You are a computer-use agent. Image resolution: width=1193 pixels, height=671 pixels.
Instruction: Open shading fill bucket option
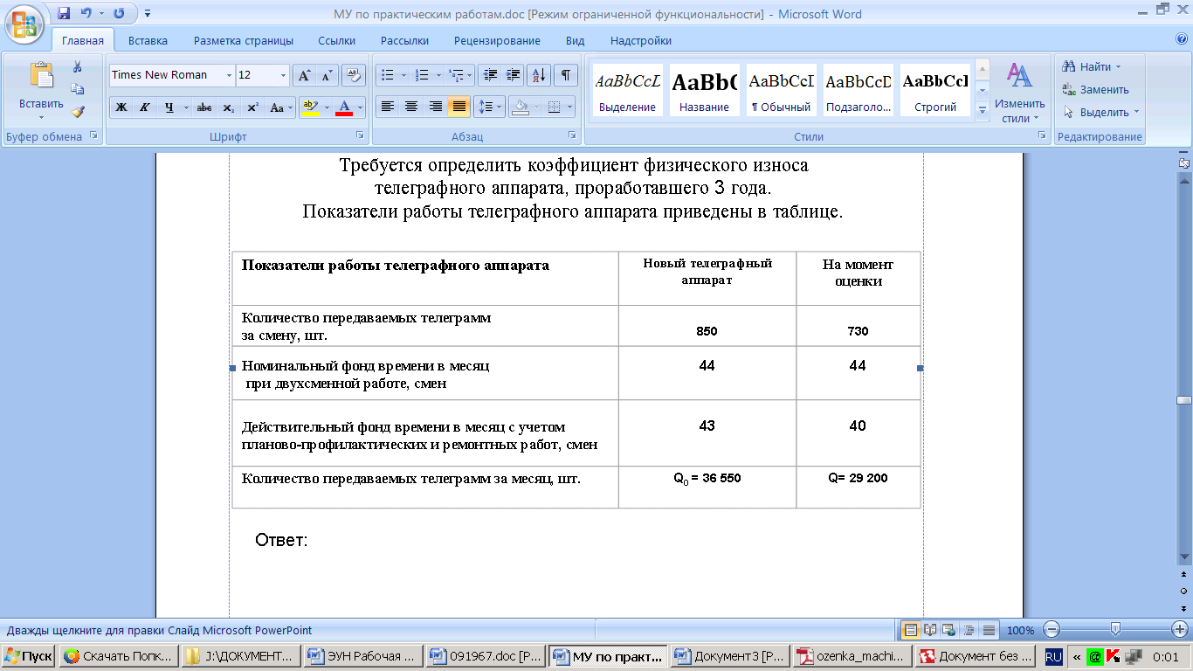pos(521,107)
